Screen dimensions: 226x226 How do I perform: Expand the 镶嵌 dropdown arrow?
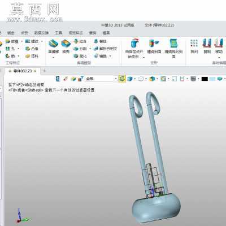pyautogui.click(x=110, y=56)
